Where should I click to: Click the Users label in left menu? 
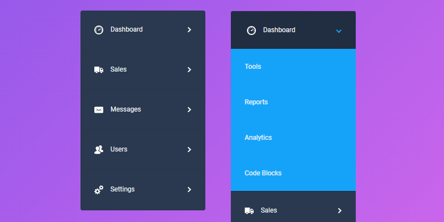pyautogui.click(x=119, y=149)
